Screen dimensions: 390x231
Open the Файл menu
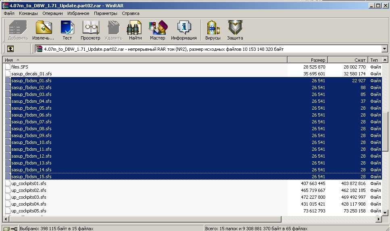9,13
